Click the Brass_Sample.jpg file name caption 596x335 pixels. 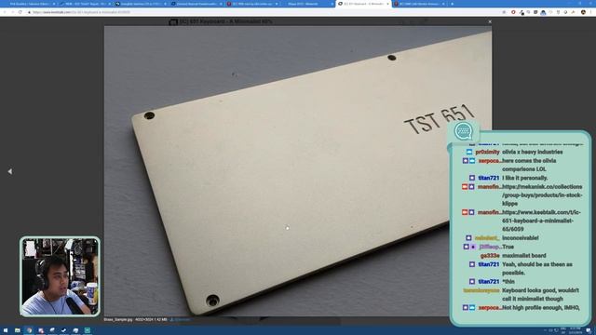pyautogui.click(x=118, y=320)
